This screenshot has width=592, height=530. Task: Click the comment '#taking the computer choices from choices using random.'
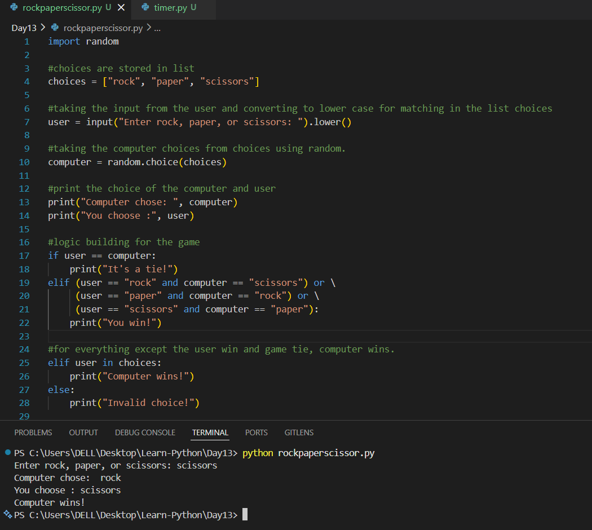(197, 149)
